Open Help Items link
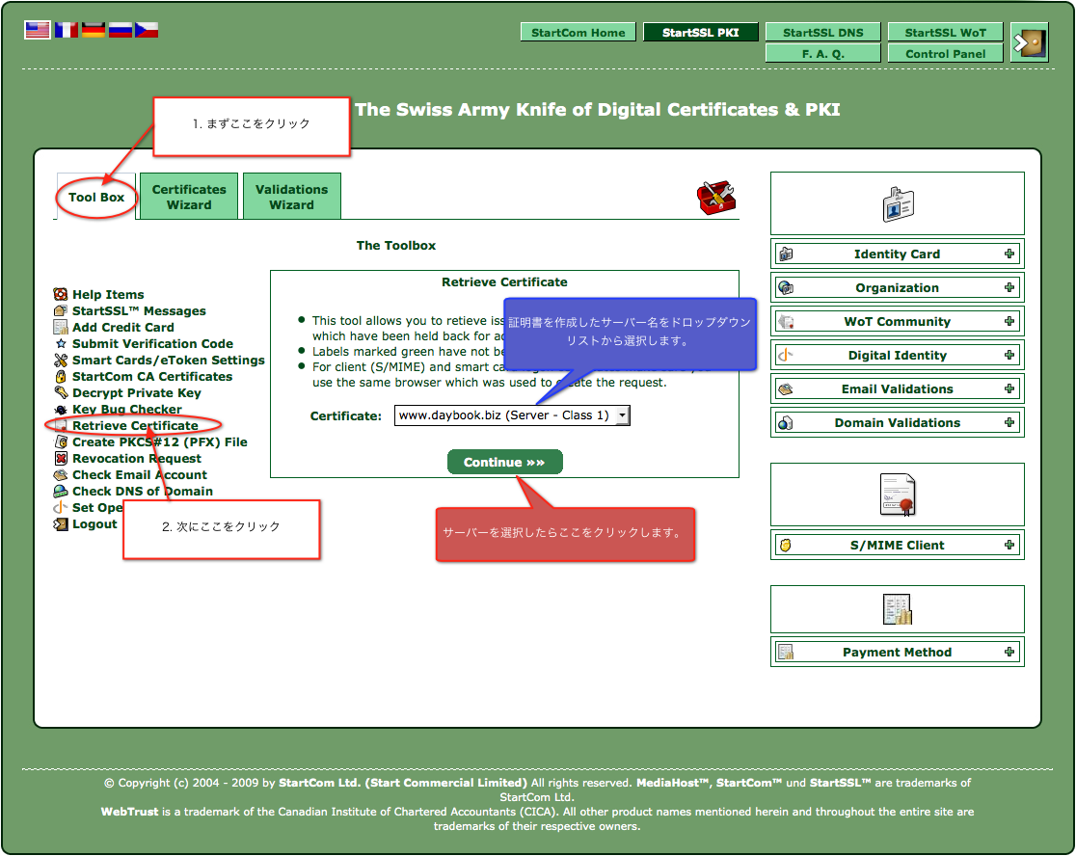This screenshot has width=1076, height=856. point(108,294)
